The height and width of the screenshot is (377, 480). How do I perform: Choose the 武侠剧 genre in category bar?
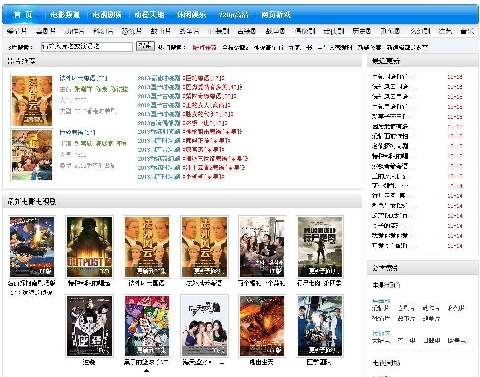[x=333, y=31]
